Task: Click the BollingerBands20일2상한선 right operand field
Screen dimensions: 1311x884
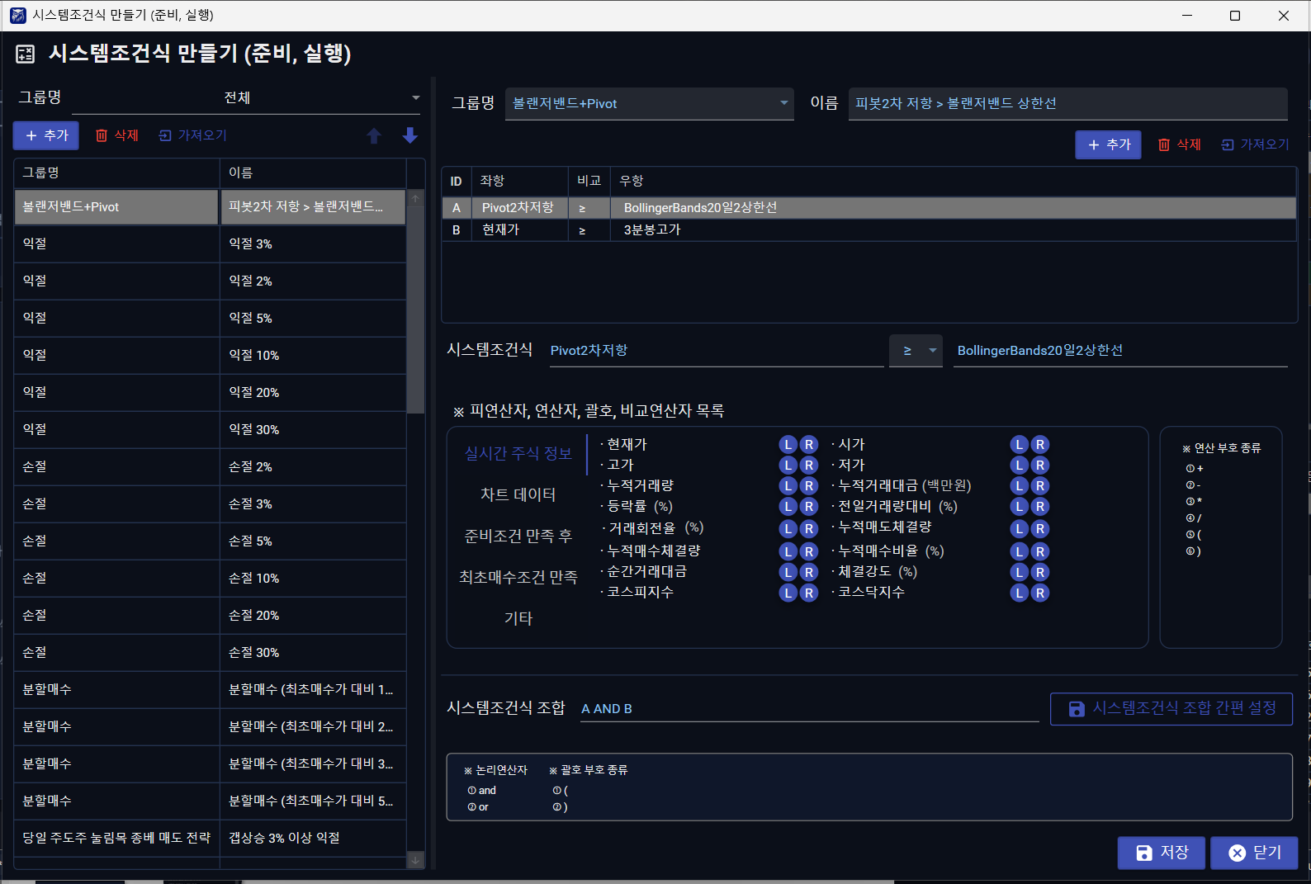Action: (1120, 351)
